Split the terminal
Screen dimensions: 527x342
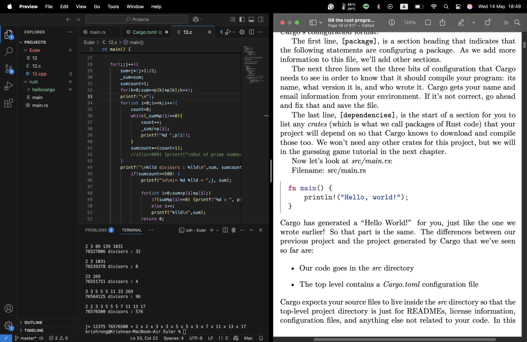click(x=225, y=230)
